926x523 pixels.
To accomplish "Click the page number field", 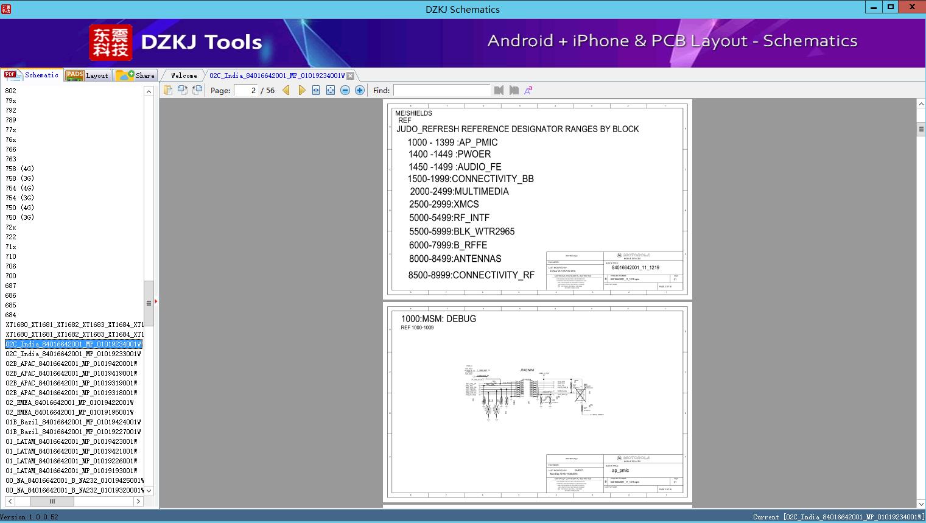I will 246,90.
